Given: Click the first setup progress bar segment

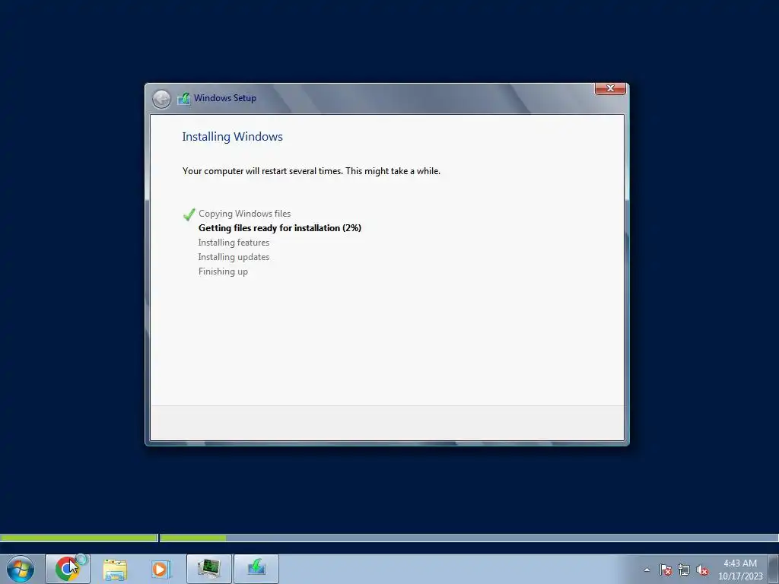Looking at the screenshot, I should 79,538.
